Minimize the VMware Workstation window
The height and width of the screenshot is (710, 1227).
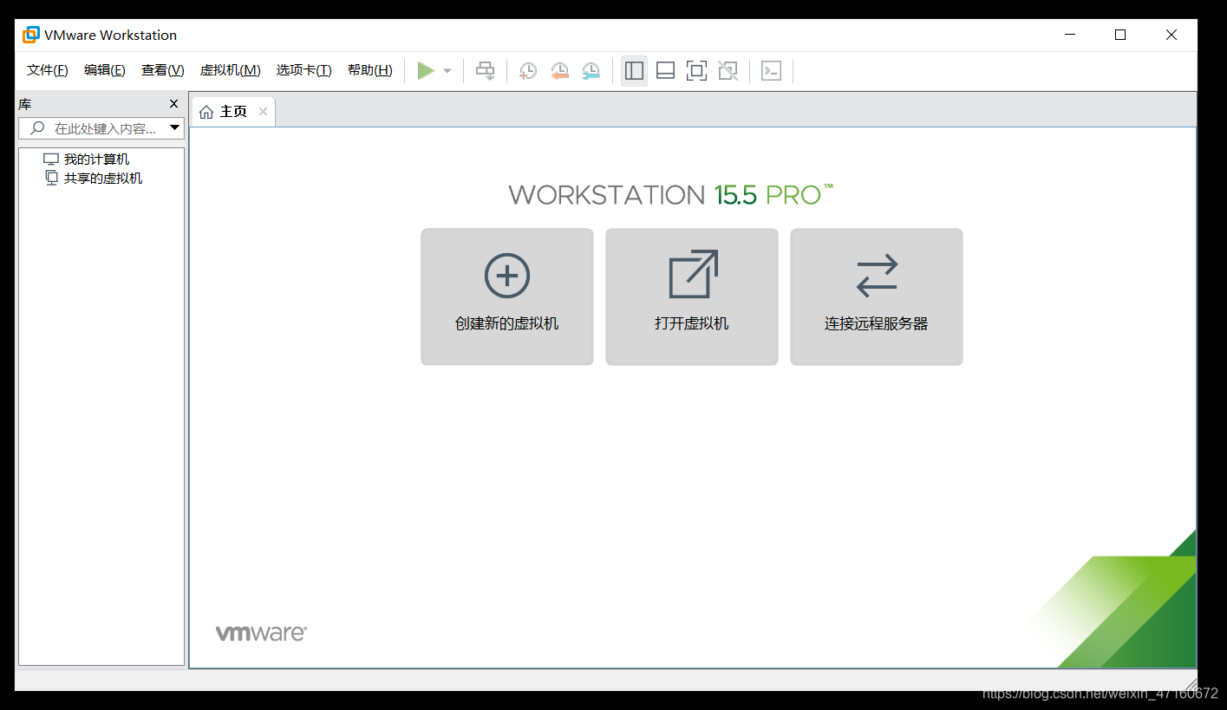[1070, 35]
